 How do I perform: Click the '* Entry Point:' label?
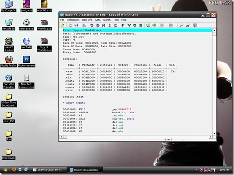74,103
